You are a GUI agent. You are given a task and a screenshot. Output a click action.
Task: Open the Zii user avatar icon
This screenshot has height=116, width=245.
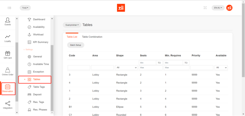[229, 8]
